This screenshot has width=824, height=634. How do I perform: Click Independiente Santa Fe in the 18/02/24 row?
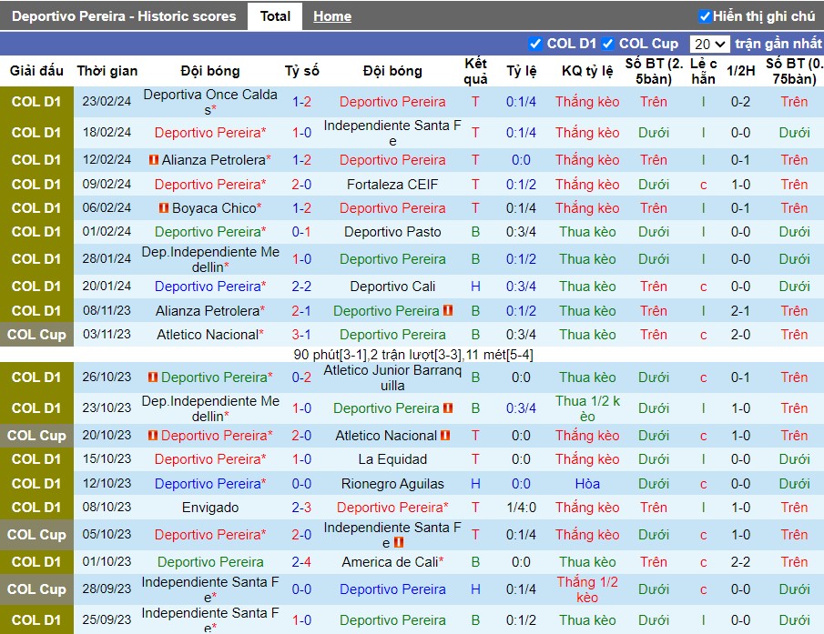pos(392,133)
